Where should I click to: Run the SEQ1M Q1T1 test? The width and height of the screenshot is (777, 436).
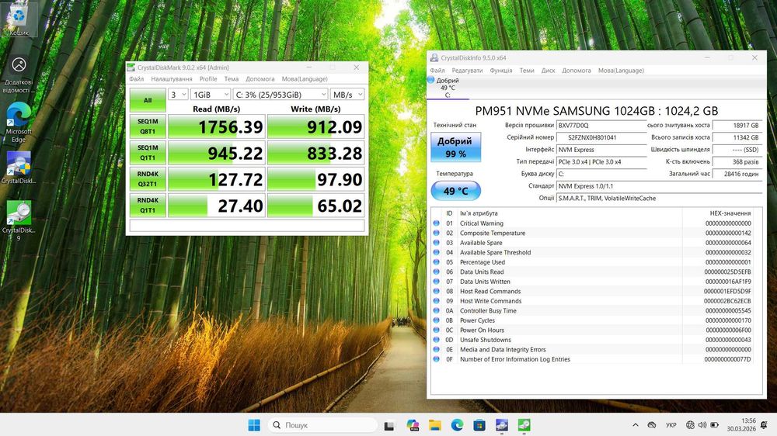[x=148, y=153]
